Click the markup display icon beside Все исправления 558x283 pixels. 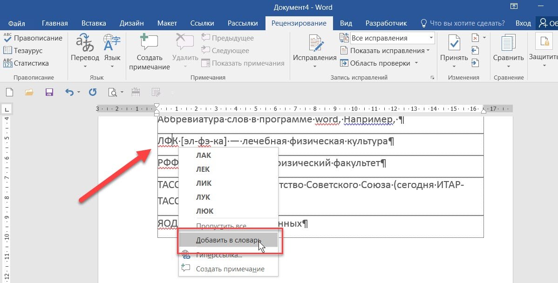[x=344, y=38]
